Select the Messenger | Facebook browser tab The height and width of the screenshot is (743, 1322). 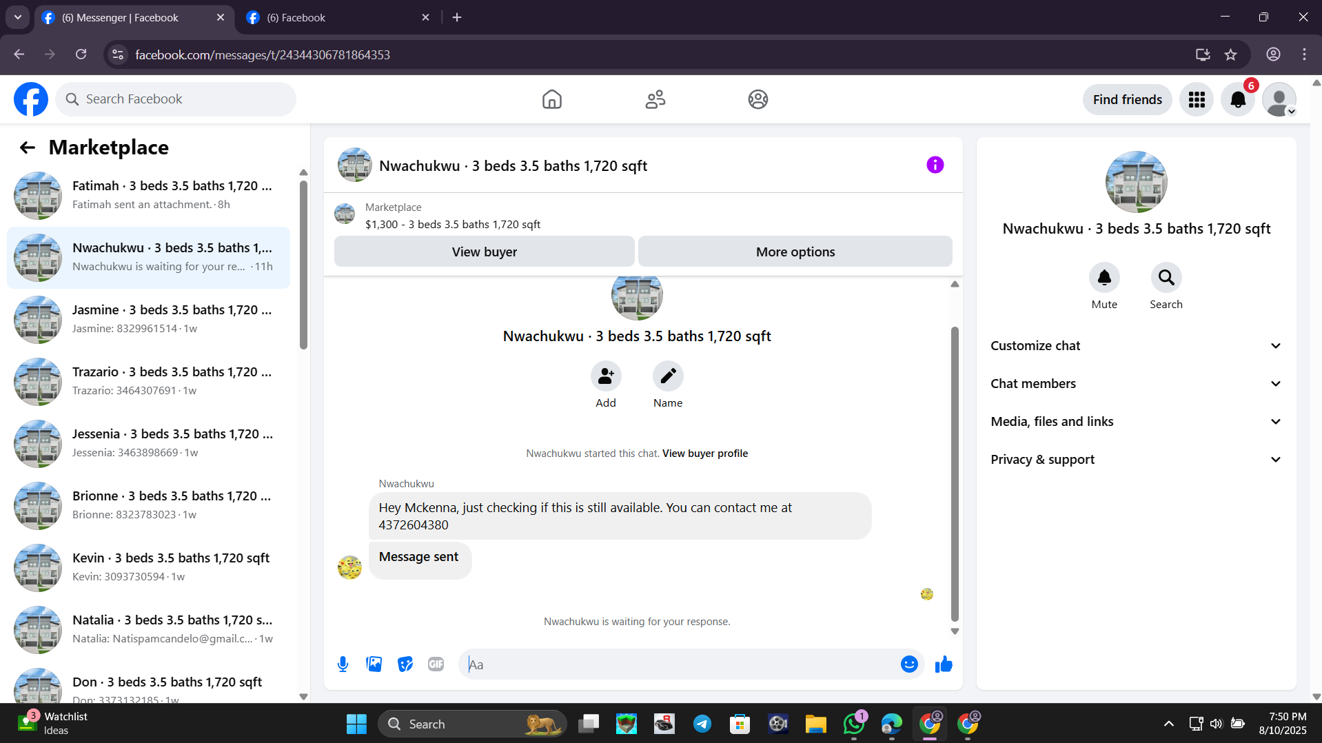click(x=132, y=17)
